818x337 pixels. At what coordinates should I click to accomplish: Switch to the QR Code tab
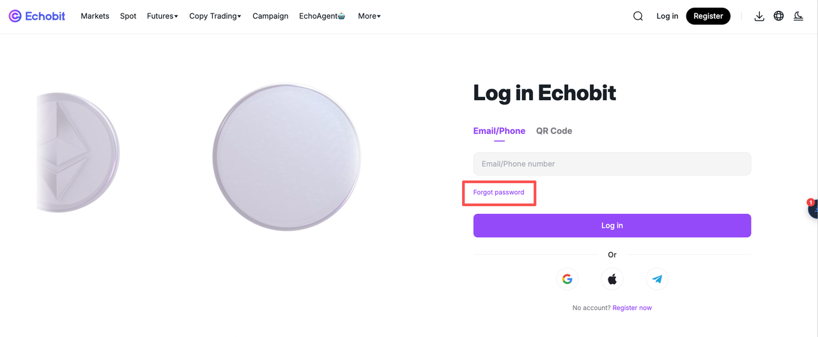(x=554, y=131)
